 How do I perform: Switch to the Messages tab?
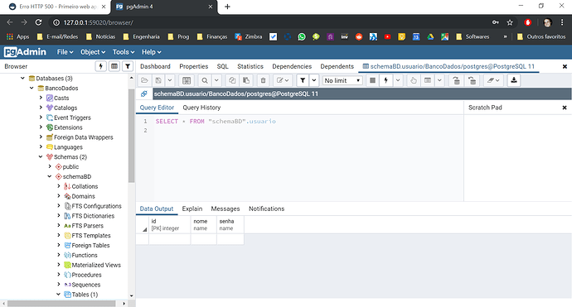pyautogui.click(x=225, y=209)
